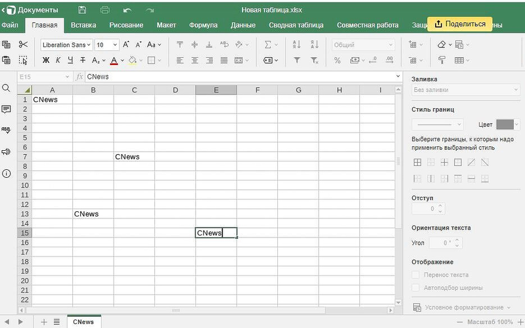The height and width of the screenshot is (328, 525).
Task: Align cell content to middle vertically
Action: click(194, 45)
